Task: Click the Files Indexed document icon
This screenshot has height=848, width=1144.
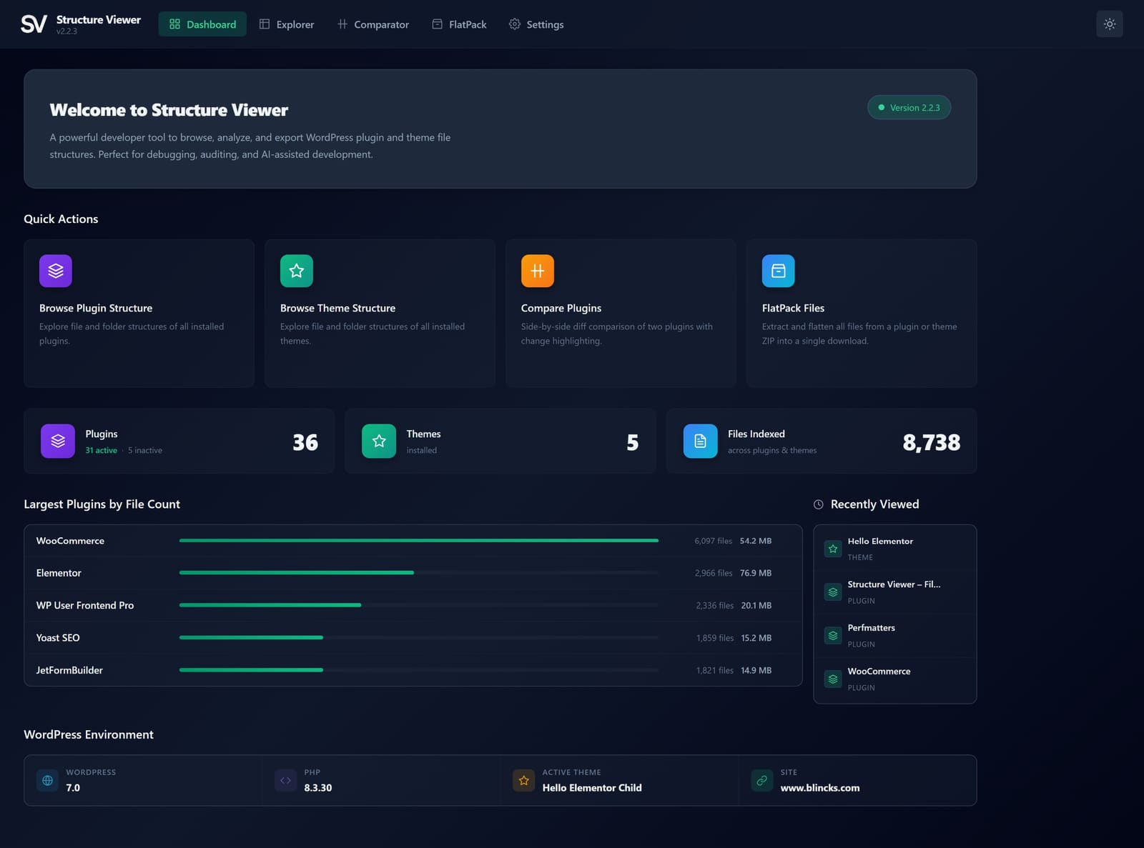Action: (701, 442)
